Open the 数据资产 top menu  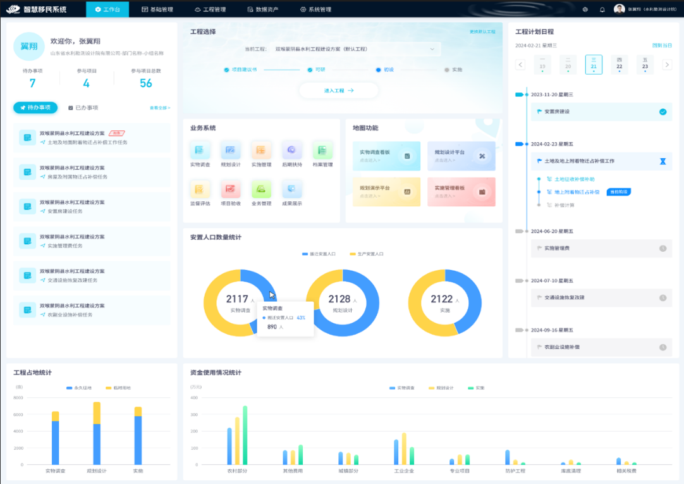click(x=262, y=9)
